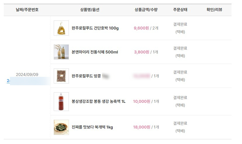
Task: Click the 9,600원 price for 건단호박
Action: (141, 28)
